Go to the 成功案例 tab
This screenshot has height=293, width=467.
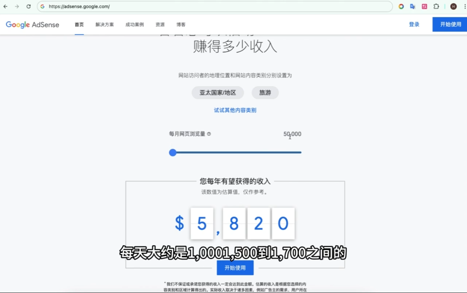click(135, 25)
